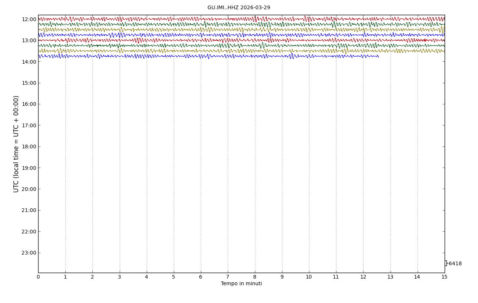Image resolution: width=478 pixels, height=303 pixels.
Task: Select the 12:00 tick label on y-axis
Action: [x=29, y=19]
